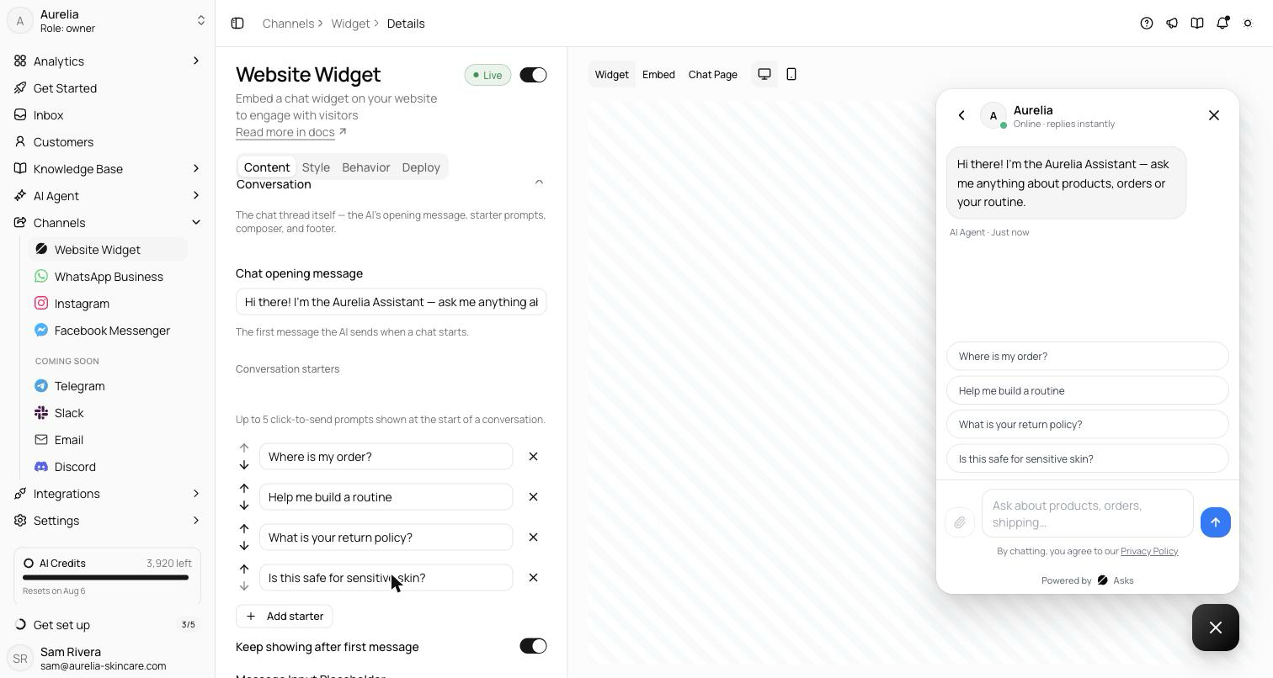Go to Widget breadcrumb
This screenshot has width=1273, height=678.
pos(350,24)
